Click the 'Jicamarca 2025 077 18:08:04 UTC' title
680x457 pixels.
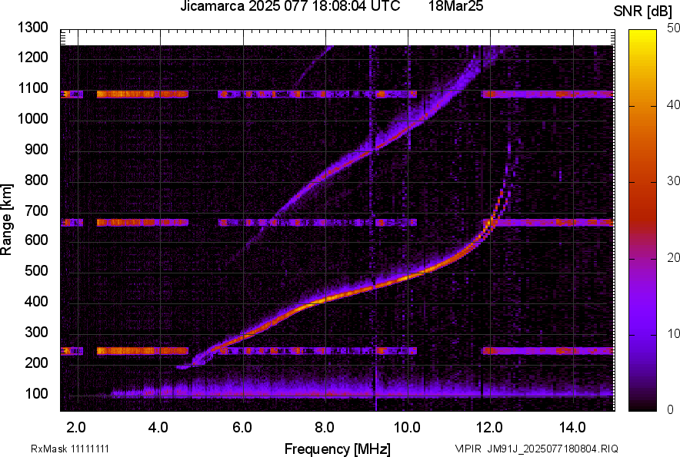pyautogui.click(x=290, y=6)
